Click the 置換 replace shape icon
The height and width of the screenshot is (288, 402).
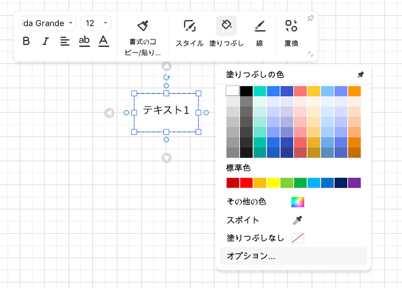(x=291, y=26)
